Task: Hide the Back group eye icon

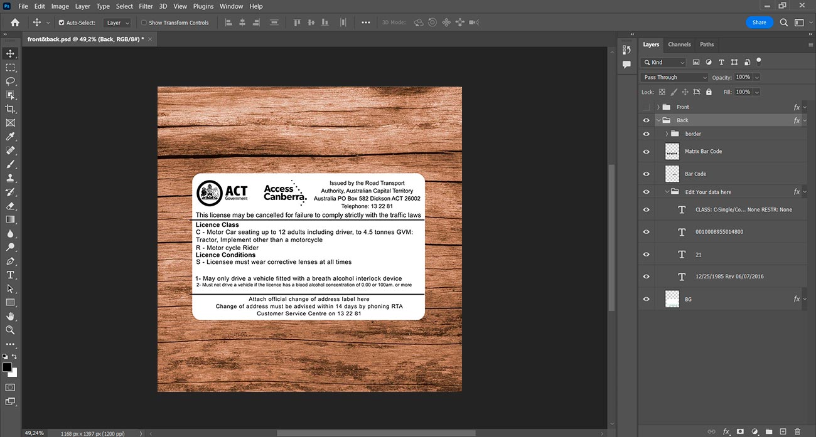Action: tap(646, 120)
